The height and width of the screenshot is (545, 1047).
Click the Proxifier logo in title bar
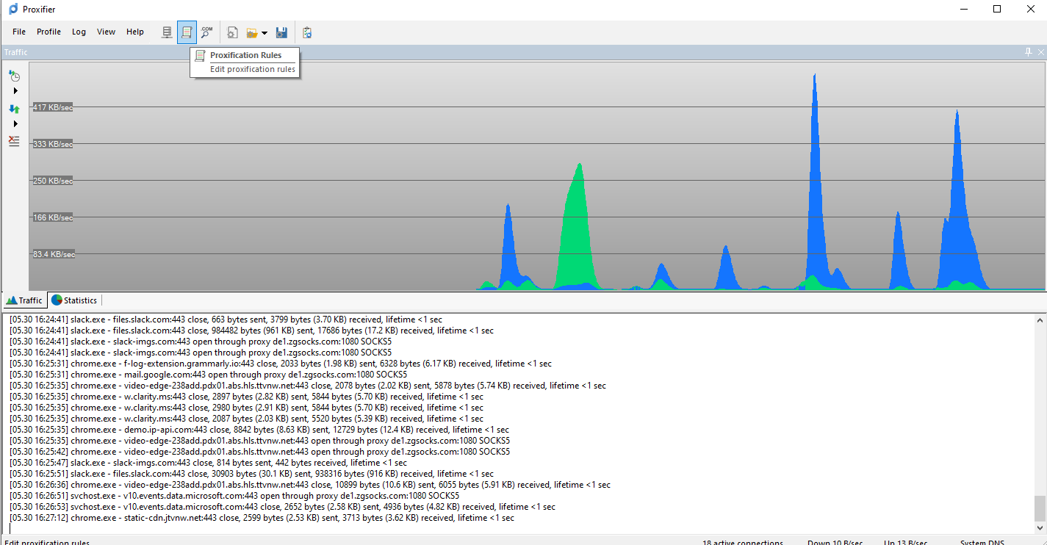pos(13,9)
